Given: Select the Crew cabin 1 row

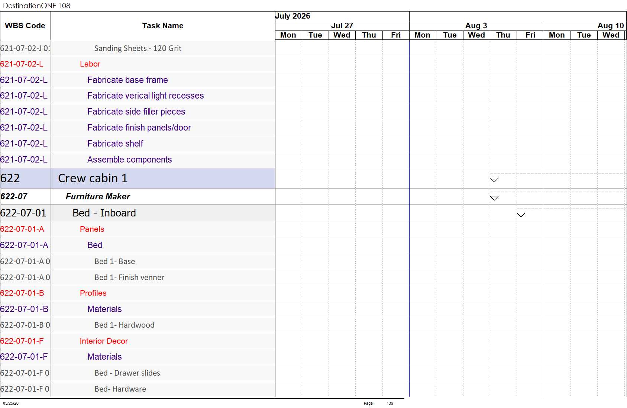Looking at the screenshot, I should pyautogui.click(x=138, y=178).
